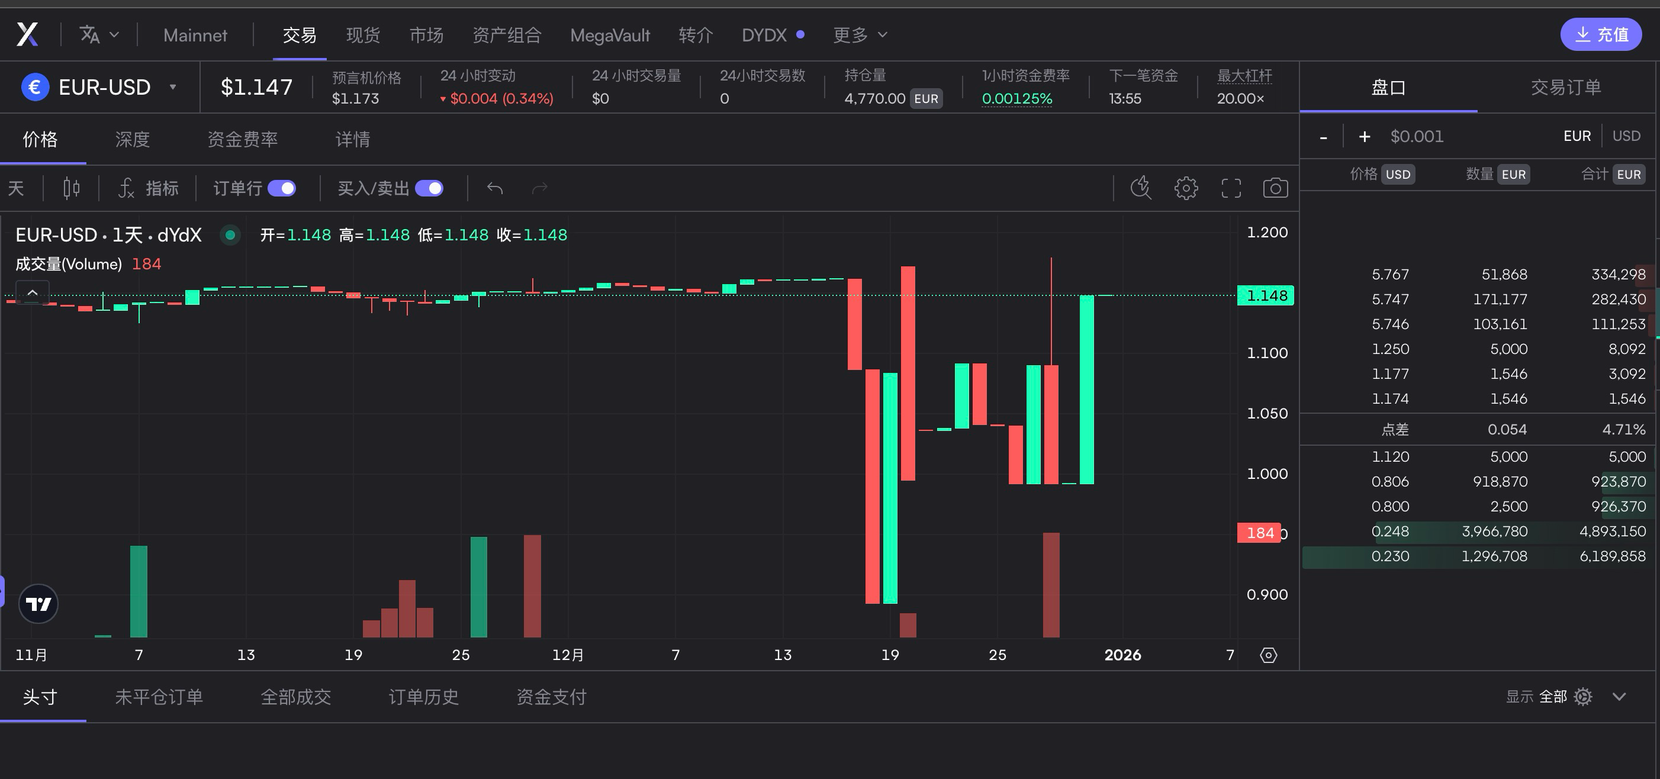1660x779 pixels.
Task: Click the TradingView logo on the chart
Action: click(x=38, y=604)
